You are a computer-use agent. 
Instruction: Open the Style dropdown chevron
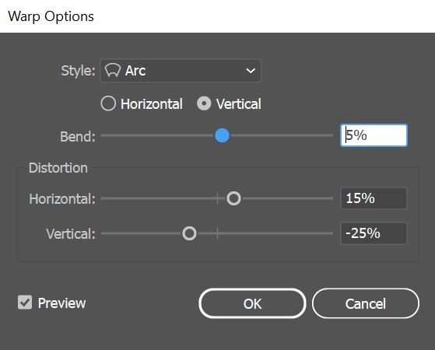251,71
